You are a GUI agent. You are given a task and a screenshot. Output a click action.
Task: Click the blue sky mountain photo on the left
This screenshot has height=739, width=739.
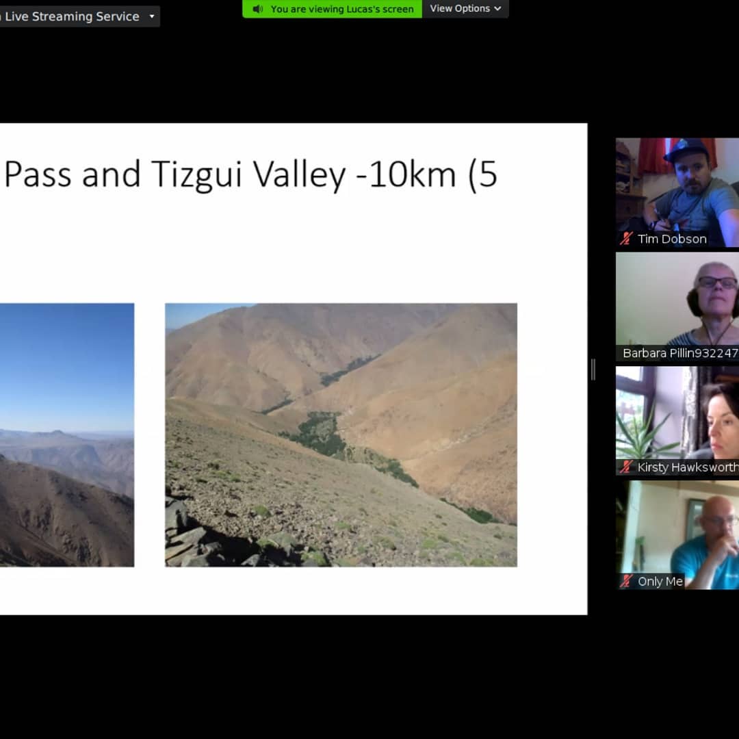(67, 435)
